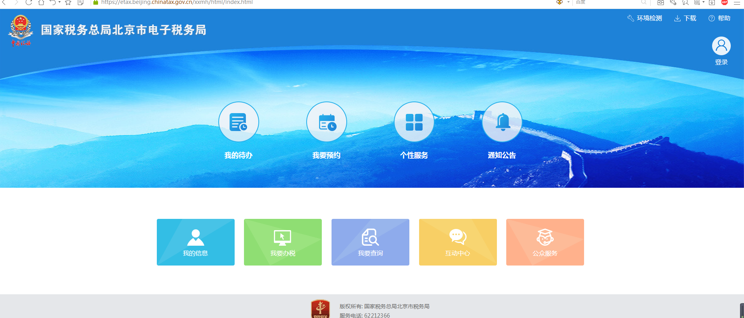
Task: Open the 我的待办 circular icon
Action: tap(239, 122)
